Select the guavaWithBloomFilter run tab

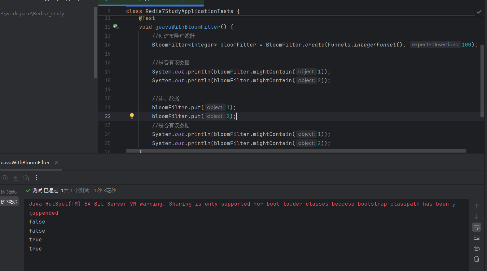tap(25, 163)
